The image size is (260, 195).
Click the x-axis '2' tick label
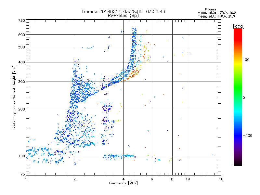(x=75, y=179)
